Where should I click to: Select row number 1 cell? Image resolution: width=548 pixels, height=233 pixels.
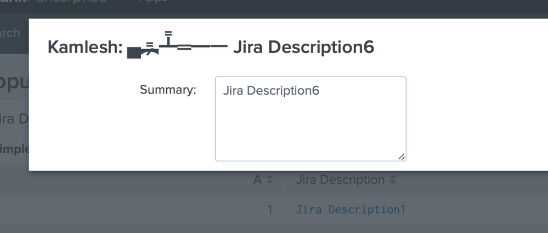pos(269,209)
